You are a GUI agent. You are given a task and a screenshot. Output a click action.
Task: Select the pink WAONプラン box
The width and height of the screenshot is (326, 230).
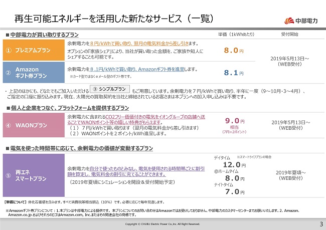point(34,125)
